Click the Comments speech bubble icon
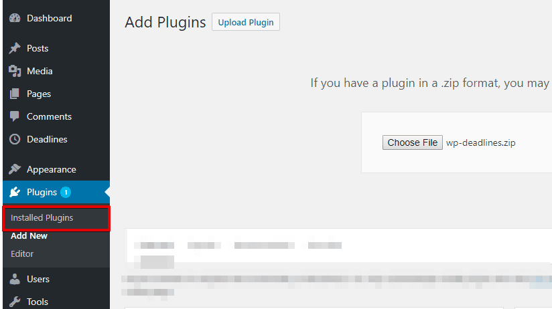This screenshot has height=309, width=552. pos(15,117)
